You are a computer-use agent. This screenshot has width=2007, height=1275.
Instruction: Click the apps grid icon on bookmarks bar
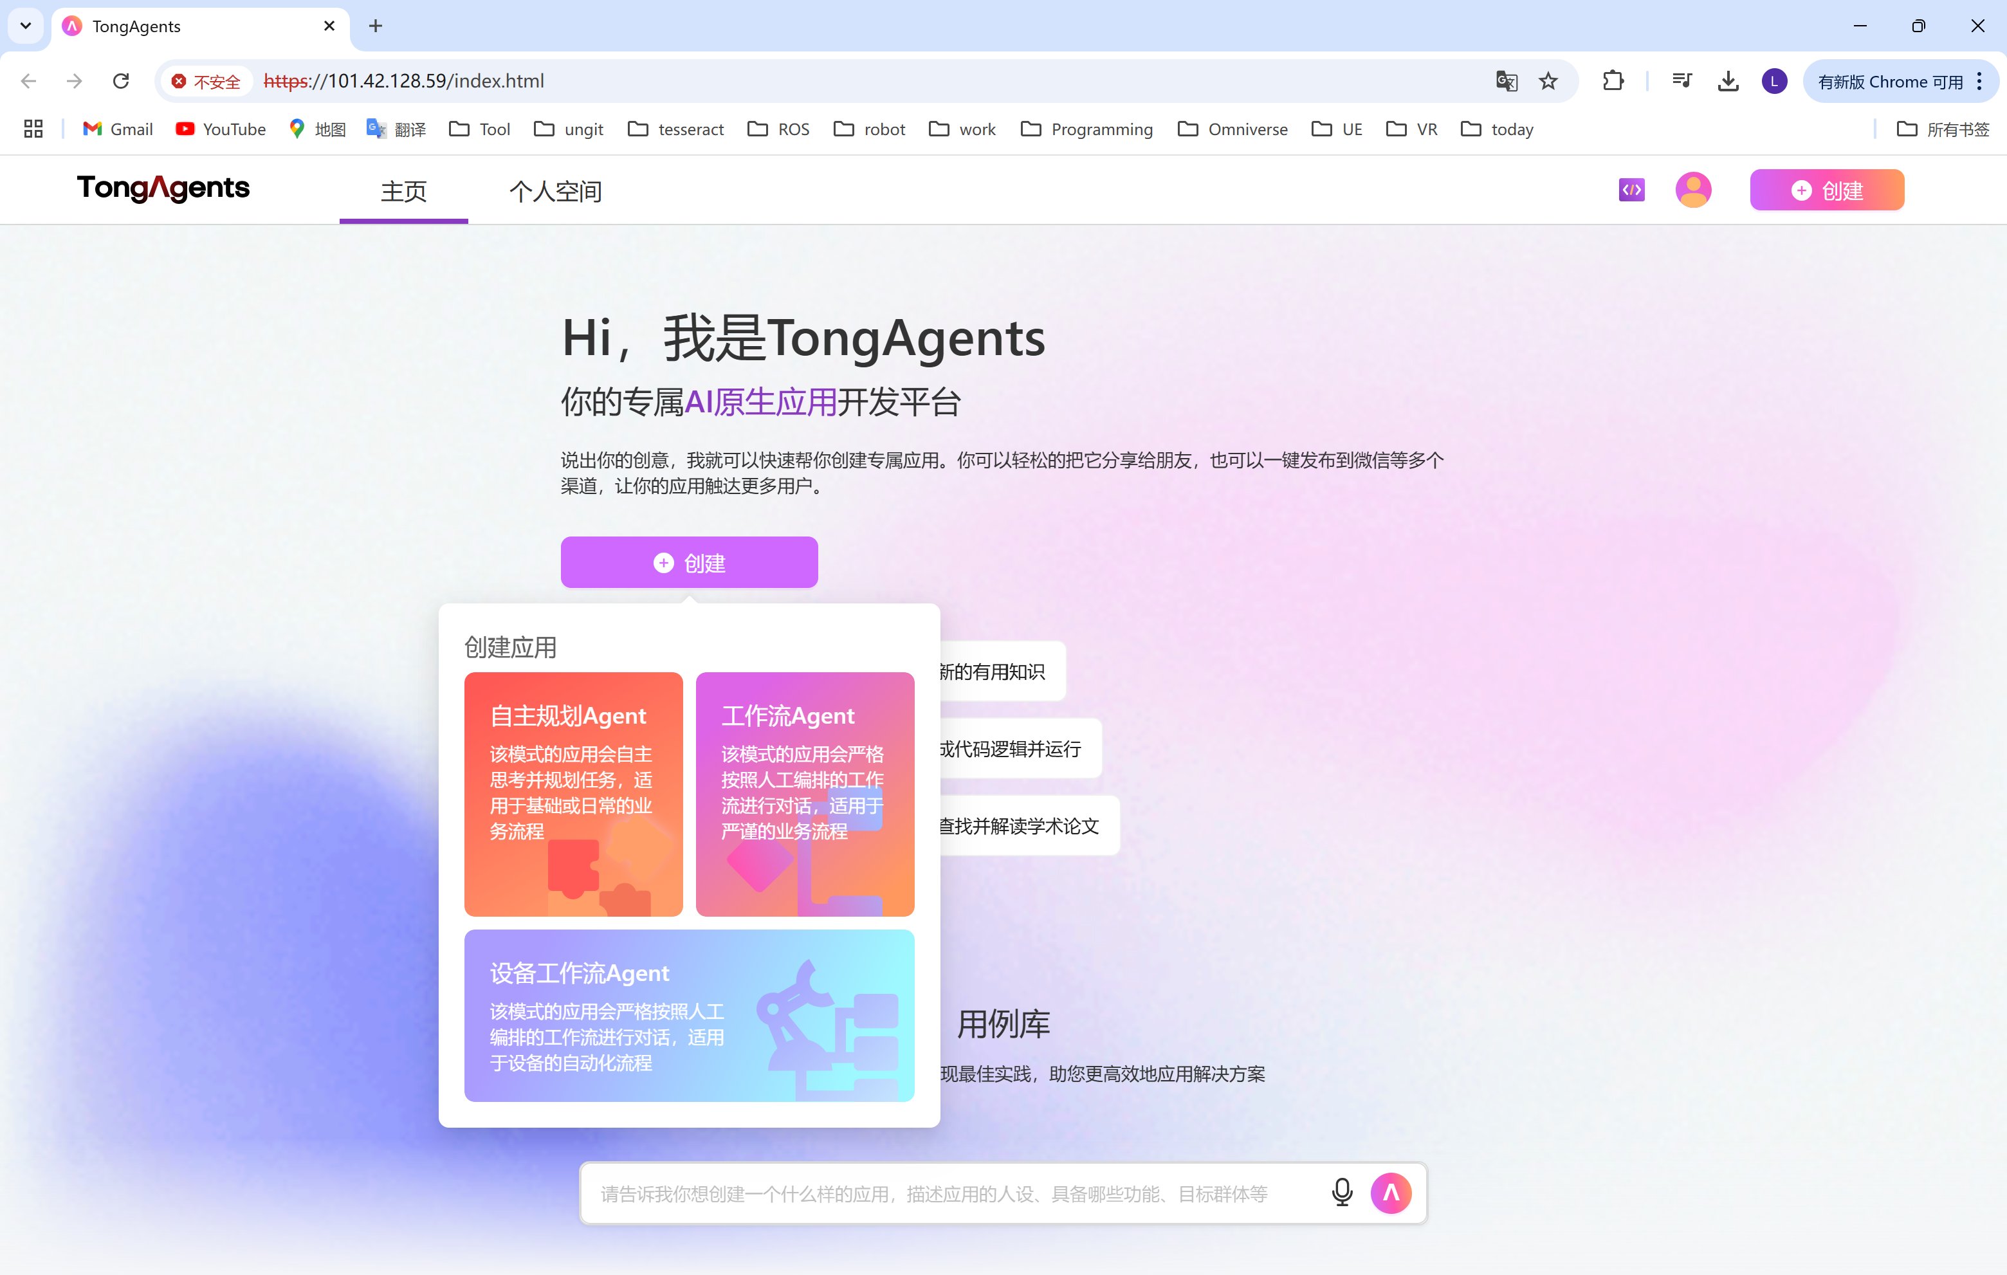(x=33, y=128)
